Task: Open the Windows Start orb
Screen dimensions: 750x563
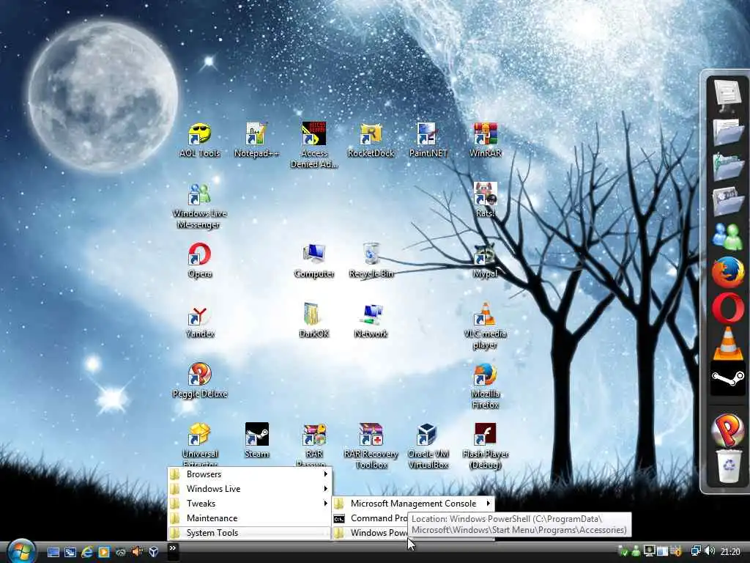Action: pos(21,551)
